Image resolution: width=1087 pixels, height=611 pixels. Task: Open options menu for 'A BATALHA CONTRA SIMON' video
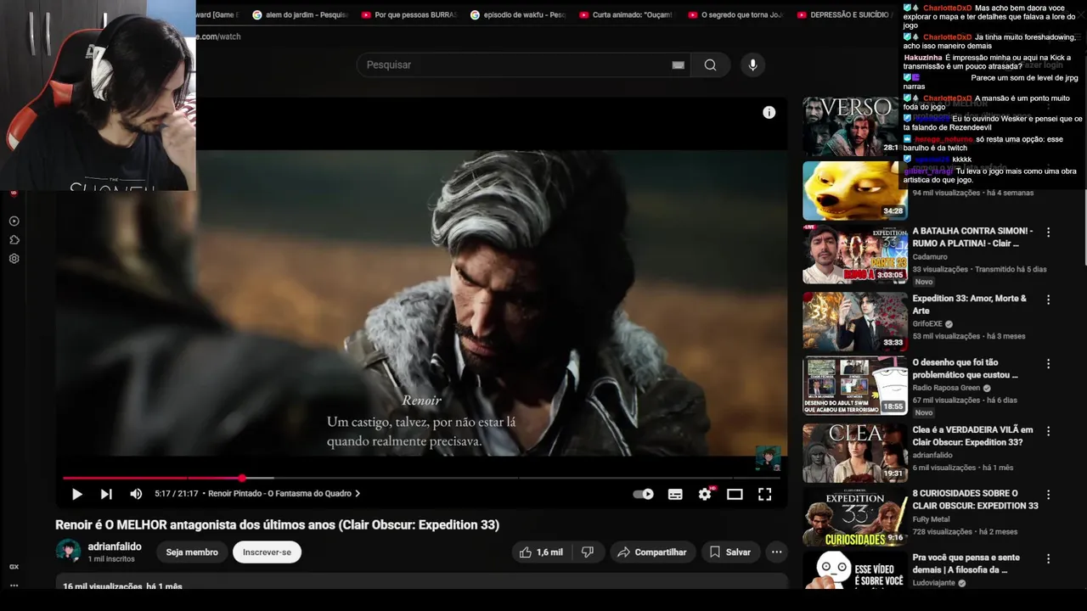tap(1048, 233)
